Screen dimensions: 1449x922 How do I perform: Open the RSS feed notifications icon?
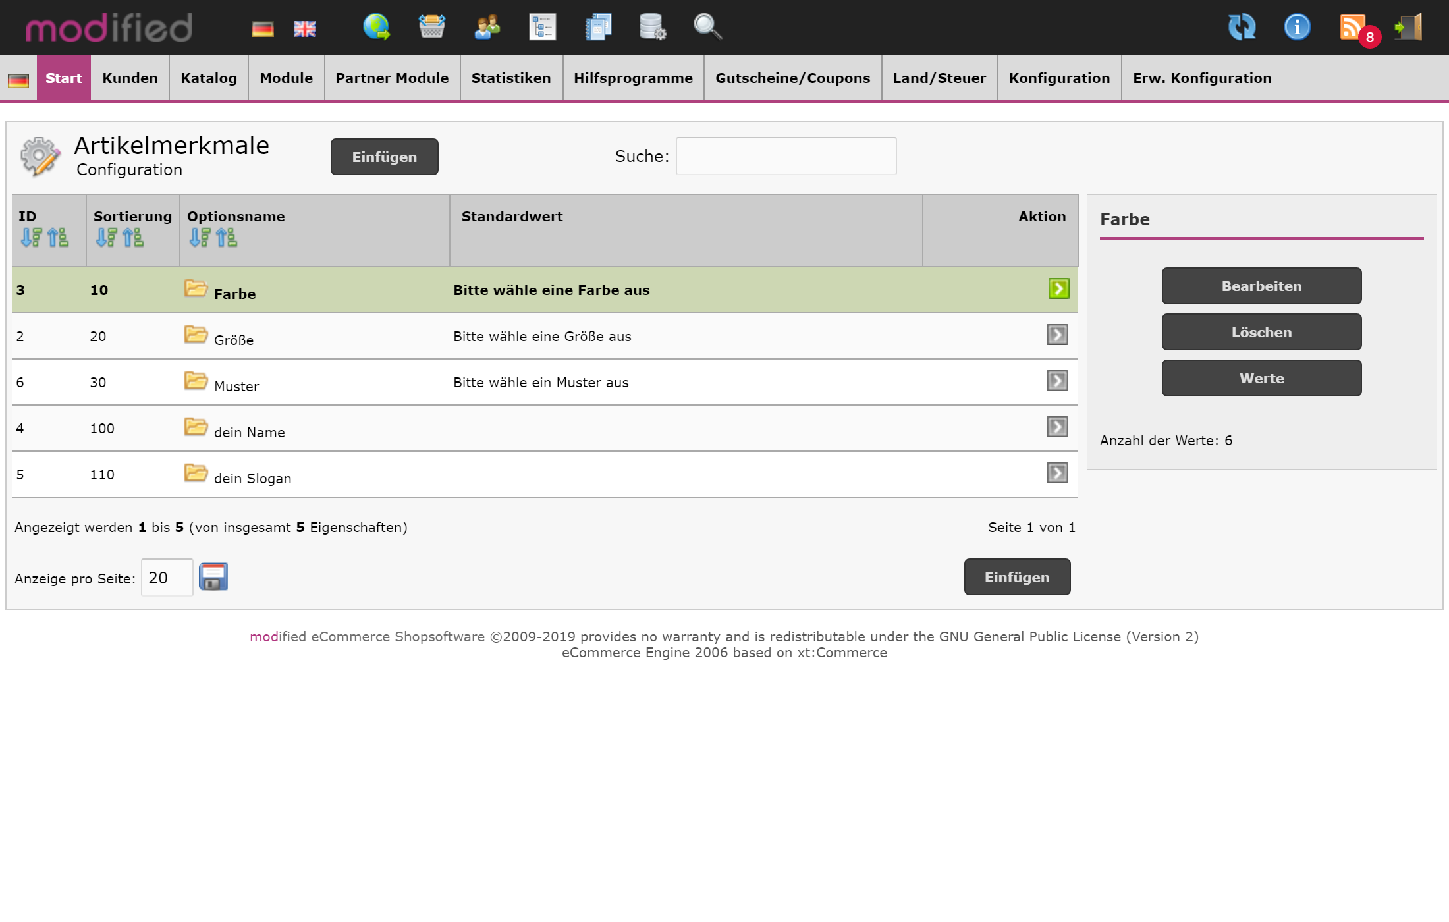1353,28
